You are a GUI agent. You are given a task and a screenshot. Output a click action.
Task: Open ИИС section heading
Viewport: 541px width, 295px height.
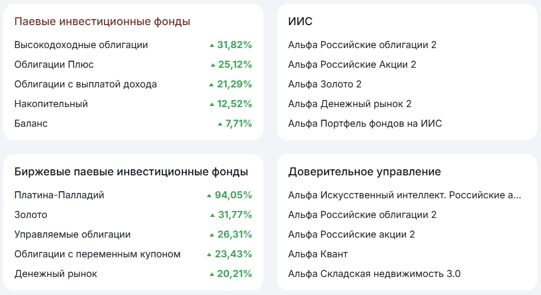300,22
